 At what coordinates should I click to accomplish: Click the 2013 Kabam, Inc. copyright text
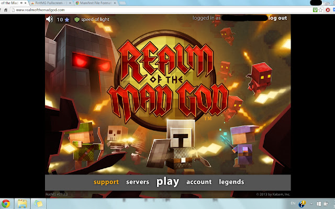pyautogui.click(x=273, y=194)
